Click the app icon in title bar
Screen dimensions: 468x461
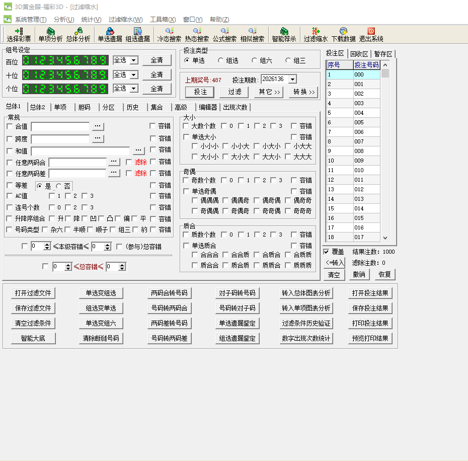[x=8, y=7]
